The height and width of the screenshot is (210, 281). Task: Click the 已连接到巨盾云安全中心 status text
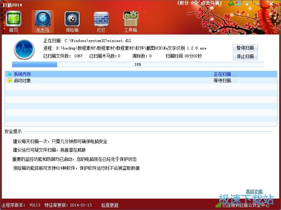246,205
